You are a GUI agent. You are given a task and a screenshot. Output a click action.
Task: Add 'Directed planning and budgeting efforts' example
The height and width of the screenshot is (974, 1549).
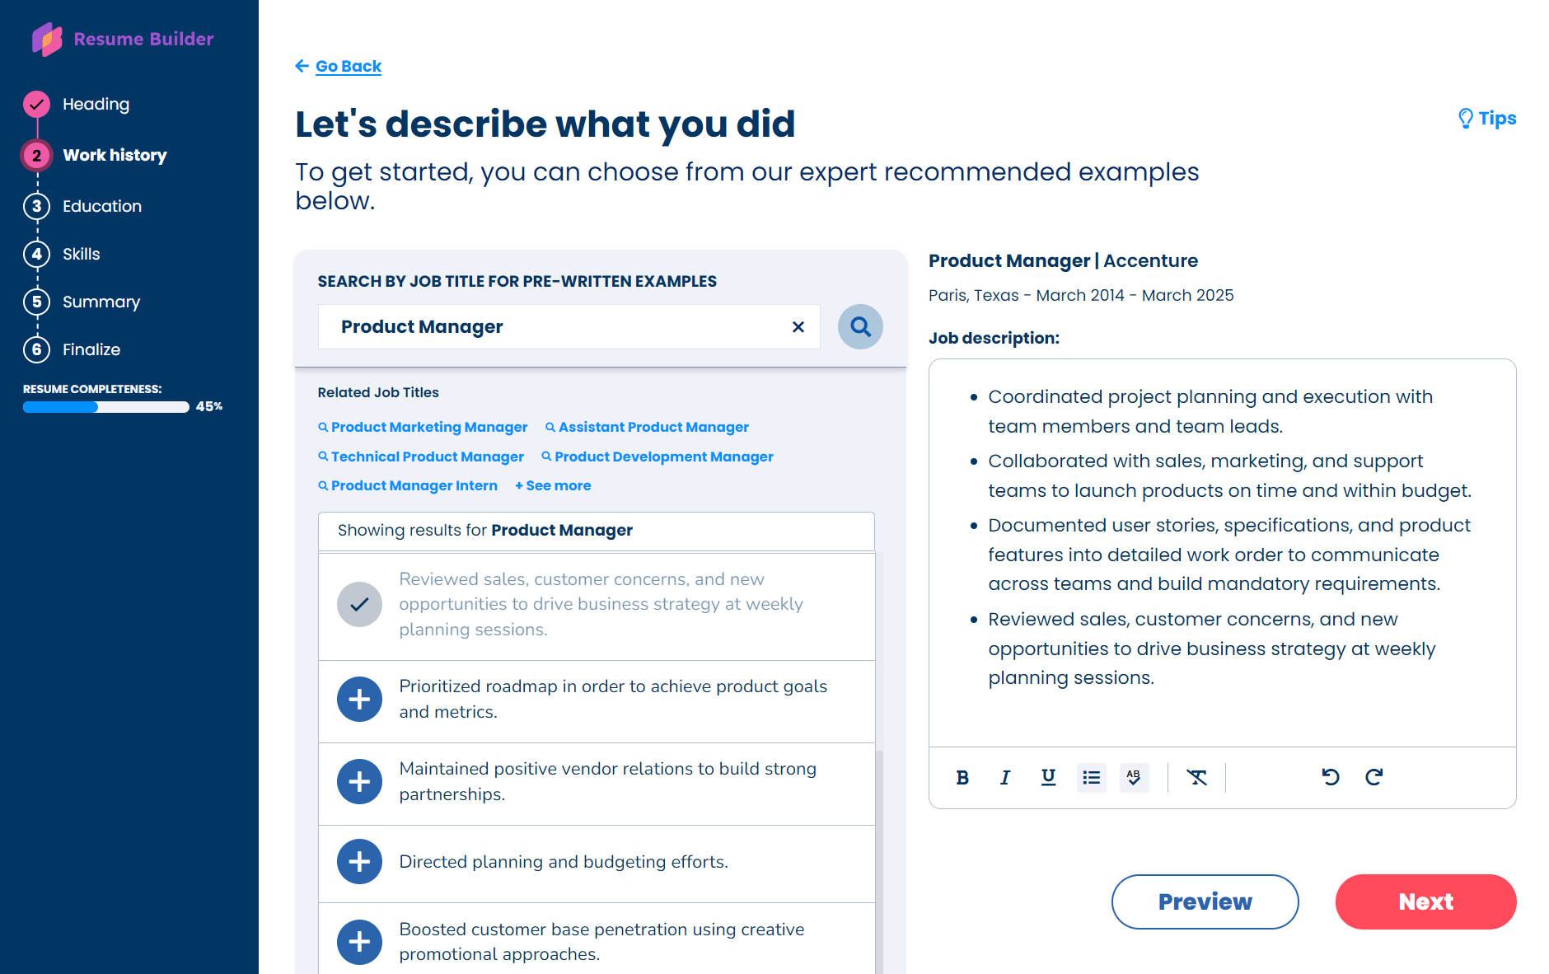(359, 861)
